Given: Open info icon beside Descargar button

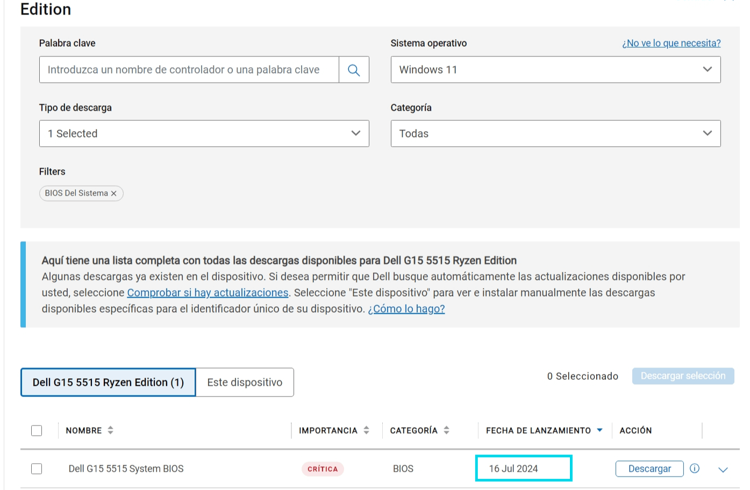Looking at the screenshot, I should (x=695, y=469).
